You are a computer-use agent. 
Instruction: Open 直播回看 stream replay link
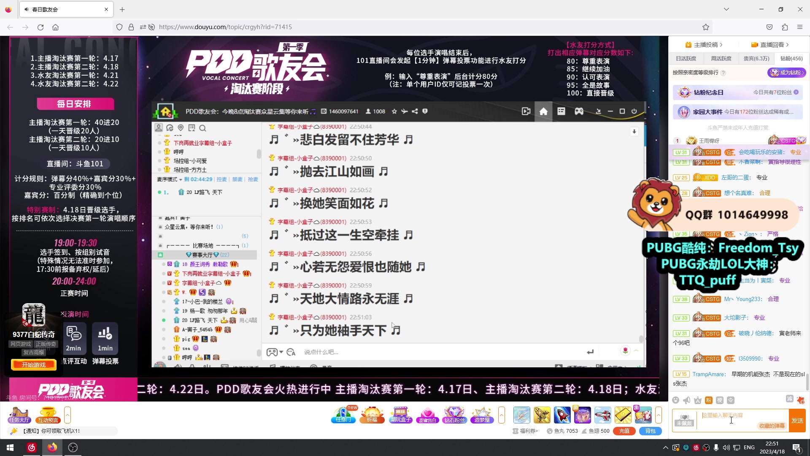coord(770,45)
